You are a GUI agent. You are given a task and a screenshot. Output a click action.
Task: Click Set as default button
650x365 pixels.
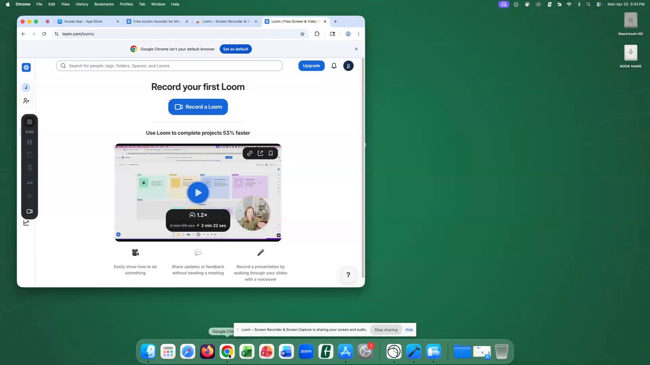(x=236, y=49)
